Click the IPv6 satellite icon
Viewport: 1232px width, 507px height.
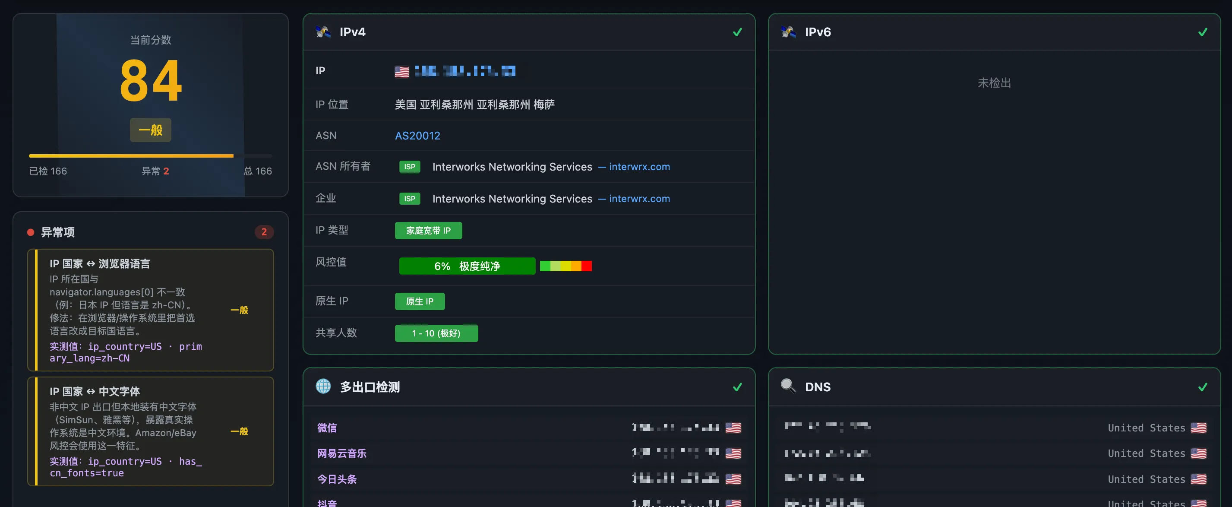coord(788,32)
